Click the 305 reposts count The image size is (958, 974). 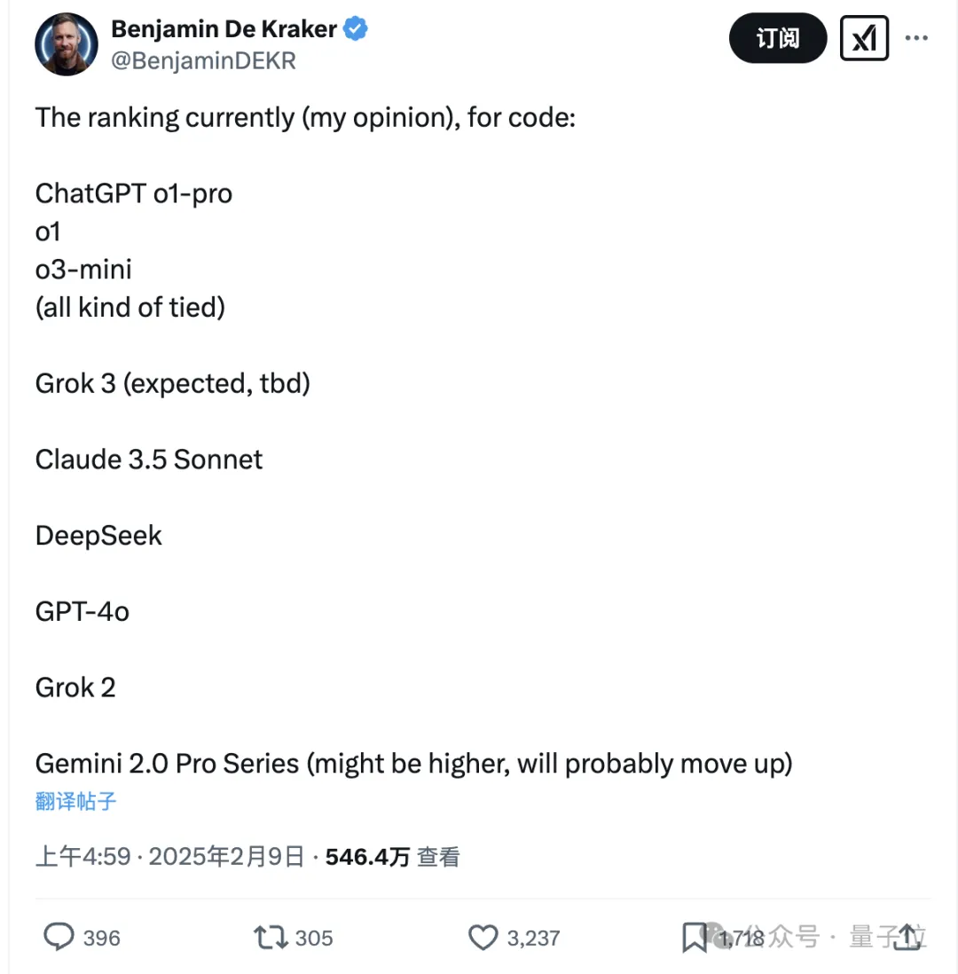point(314,938)
